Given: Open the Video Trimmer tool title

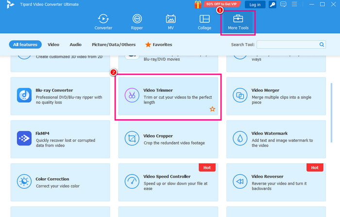Looking at the screenshot, I should click(x=158, y=90).
